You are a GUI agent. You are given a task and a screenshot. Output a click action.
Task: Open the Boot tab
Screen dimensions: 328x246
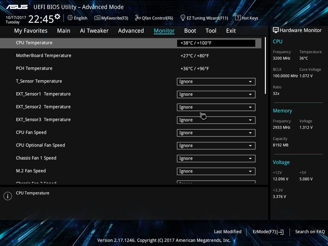click(190, 31)
